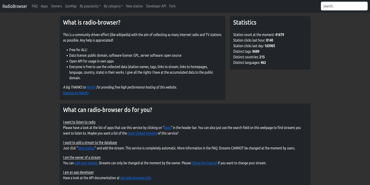
Task: Click the "What is radio-browser?" heading
Action: (x=92, y=23)
